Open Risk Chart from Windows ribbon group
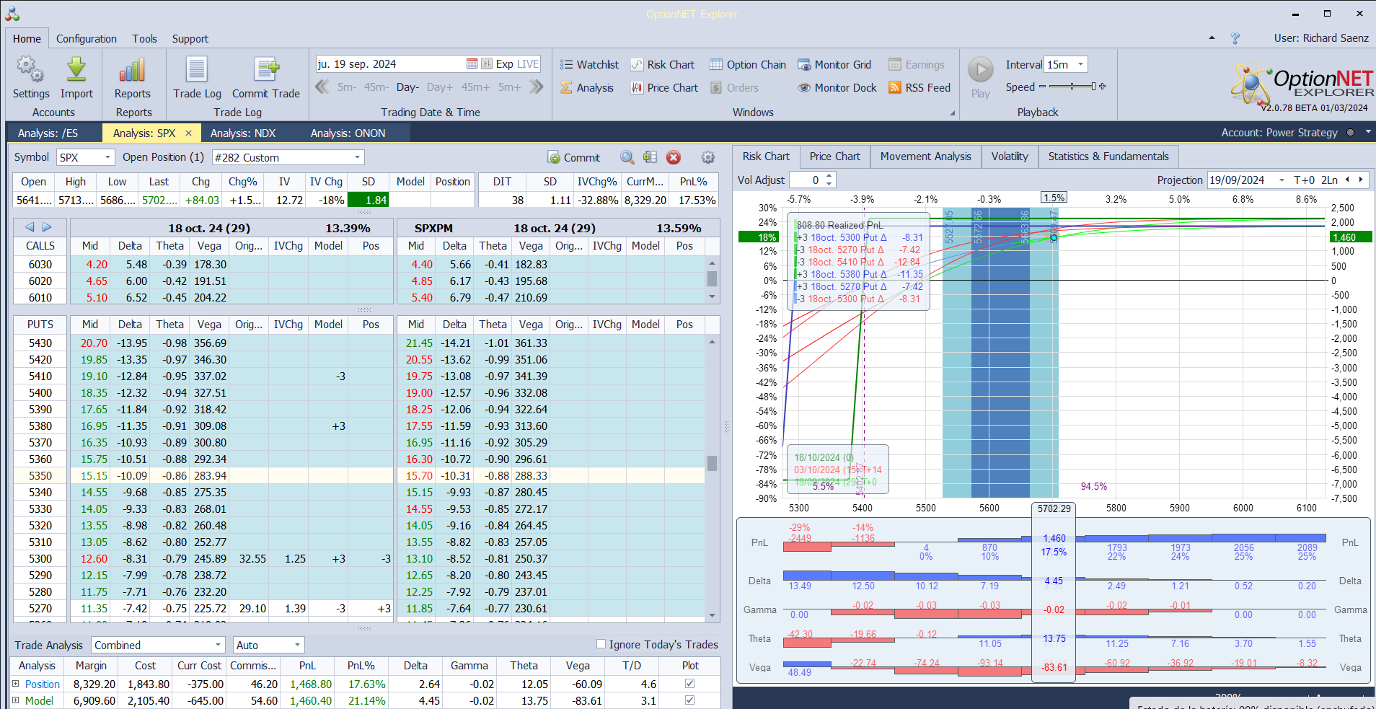Image resolution: width=1376 pixels, height=709 pixels. [x=663, y=64]
